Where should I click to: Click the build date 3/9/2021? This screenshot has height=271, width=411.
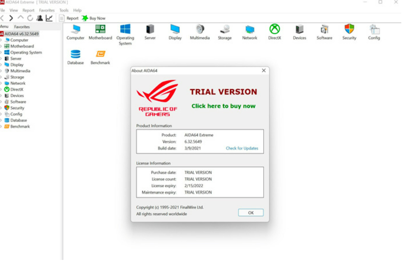(193, 148)
